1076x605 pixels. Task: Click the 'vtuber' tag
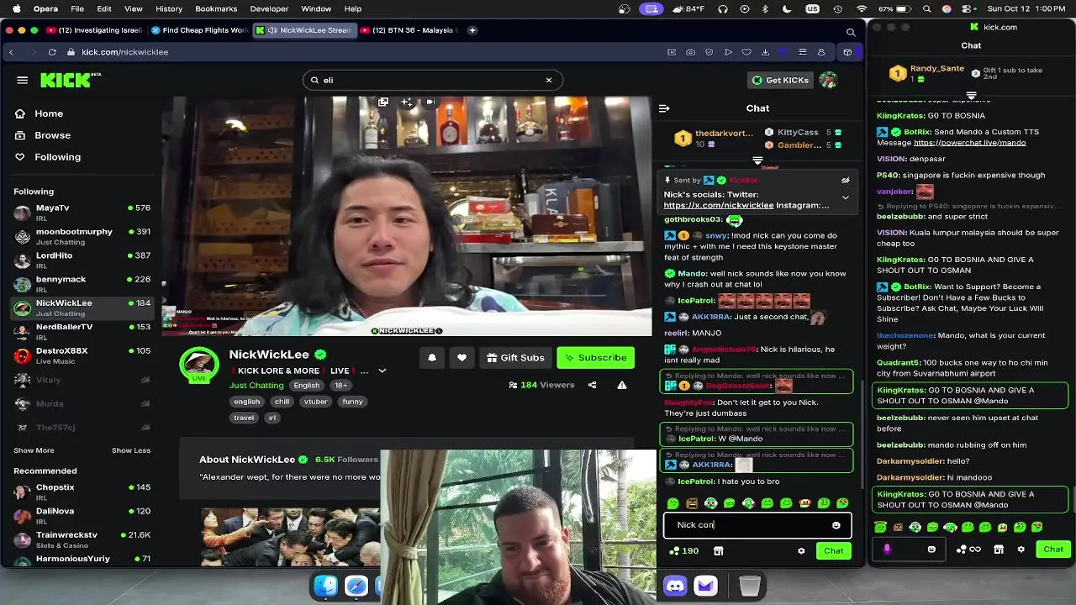pyautogui.click(x=315, y=402)
